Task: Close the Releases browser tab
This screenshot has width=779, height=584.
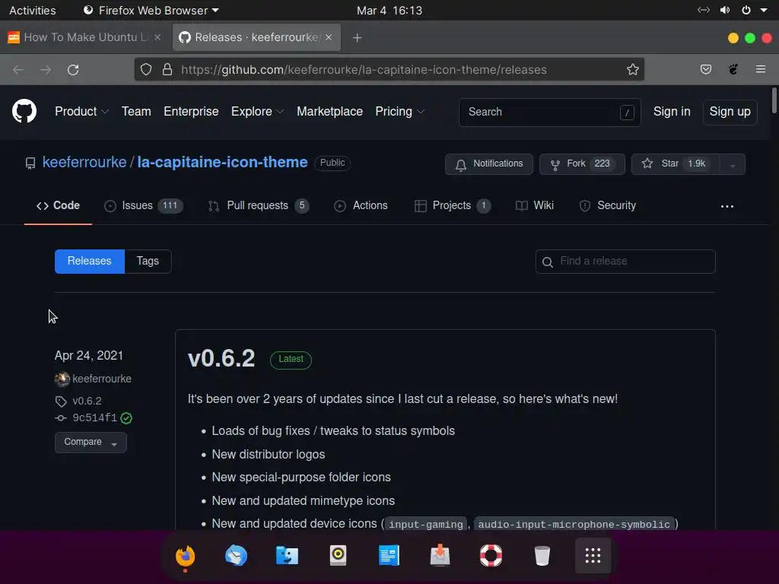Action: tap(329, 38)
